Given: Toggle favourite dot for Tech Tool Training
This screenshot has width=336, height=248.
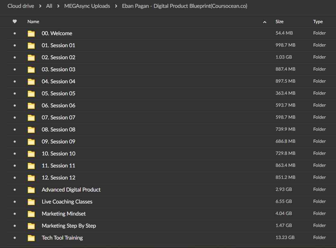Looking at the screenshot, I should point(14,238).
